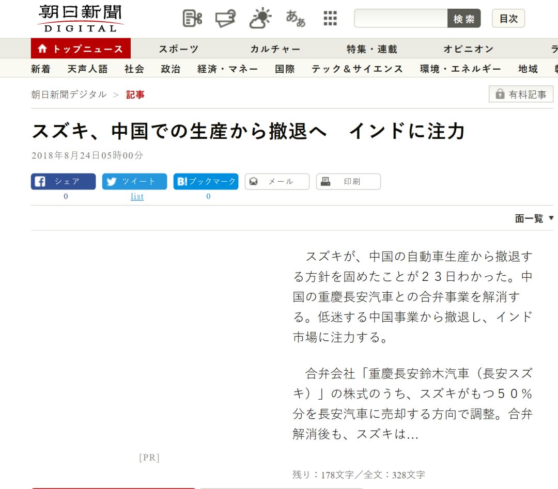Click the paragraph starting 合弁会社「重慶長安鈴木汽車
Viewport: 558px width, 489px height.
point(412,403)
